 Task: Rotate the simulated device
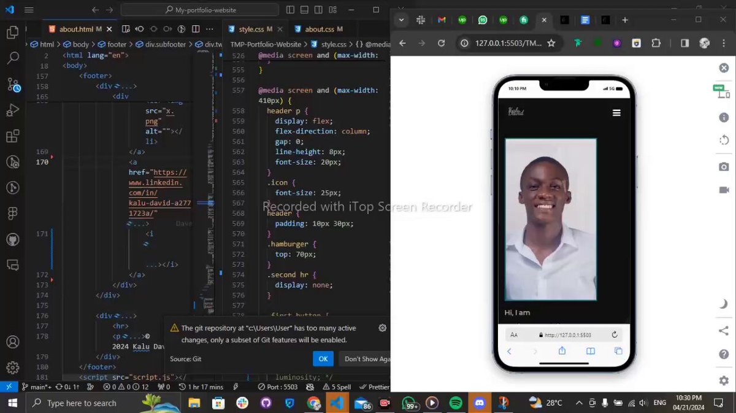[x=724, y=141]
